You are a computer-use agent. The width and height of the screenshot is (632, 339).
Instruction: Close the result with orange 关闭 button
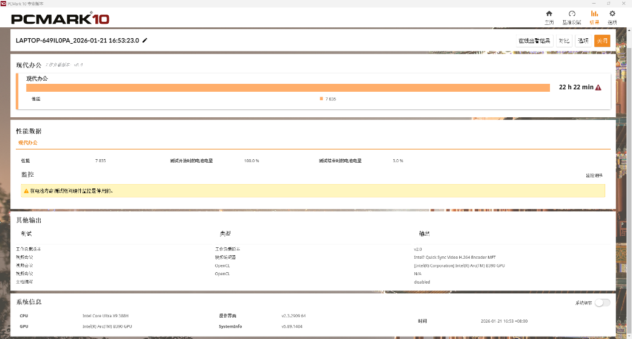point(602,41)
